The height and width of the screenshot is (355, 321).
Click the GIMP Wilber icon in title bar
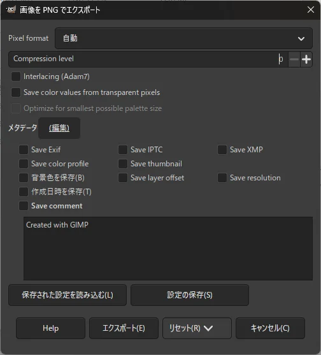11,10
